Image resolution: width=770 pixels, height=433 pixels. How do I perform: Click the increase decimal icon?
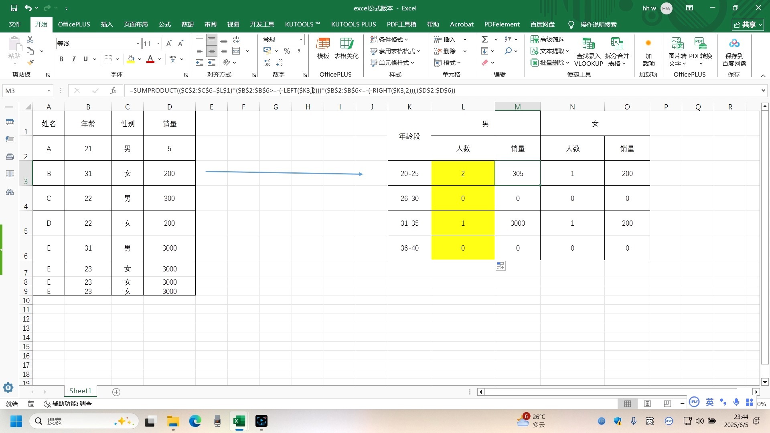[x=267, y=63]
